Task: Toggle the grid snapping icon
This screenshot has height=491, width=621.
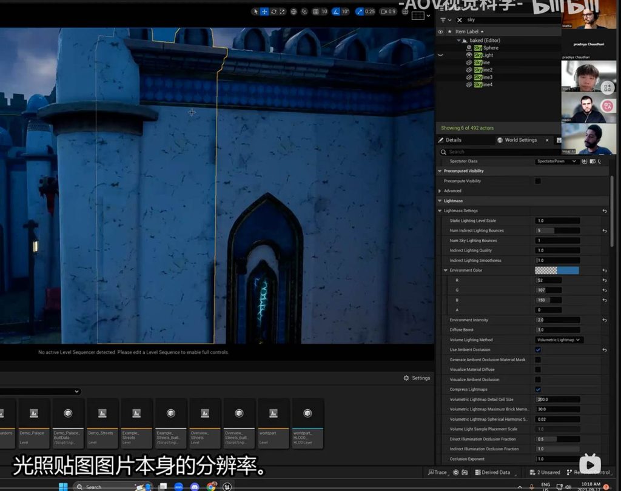Action: tap(315, 12)
